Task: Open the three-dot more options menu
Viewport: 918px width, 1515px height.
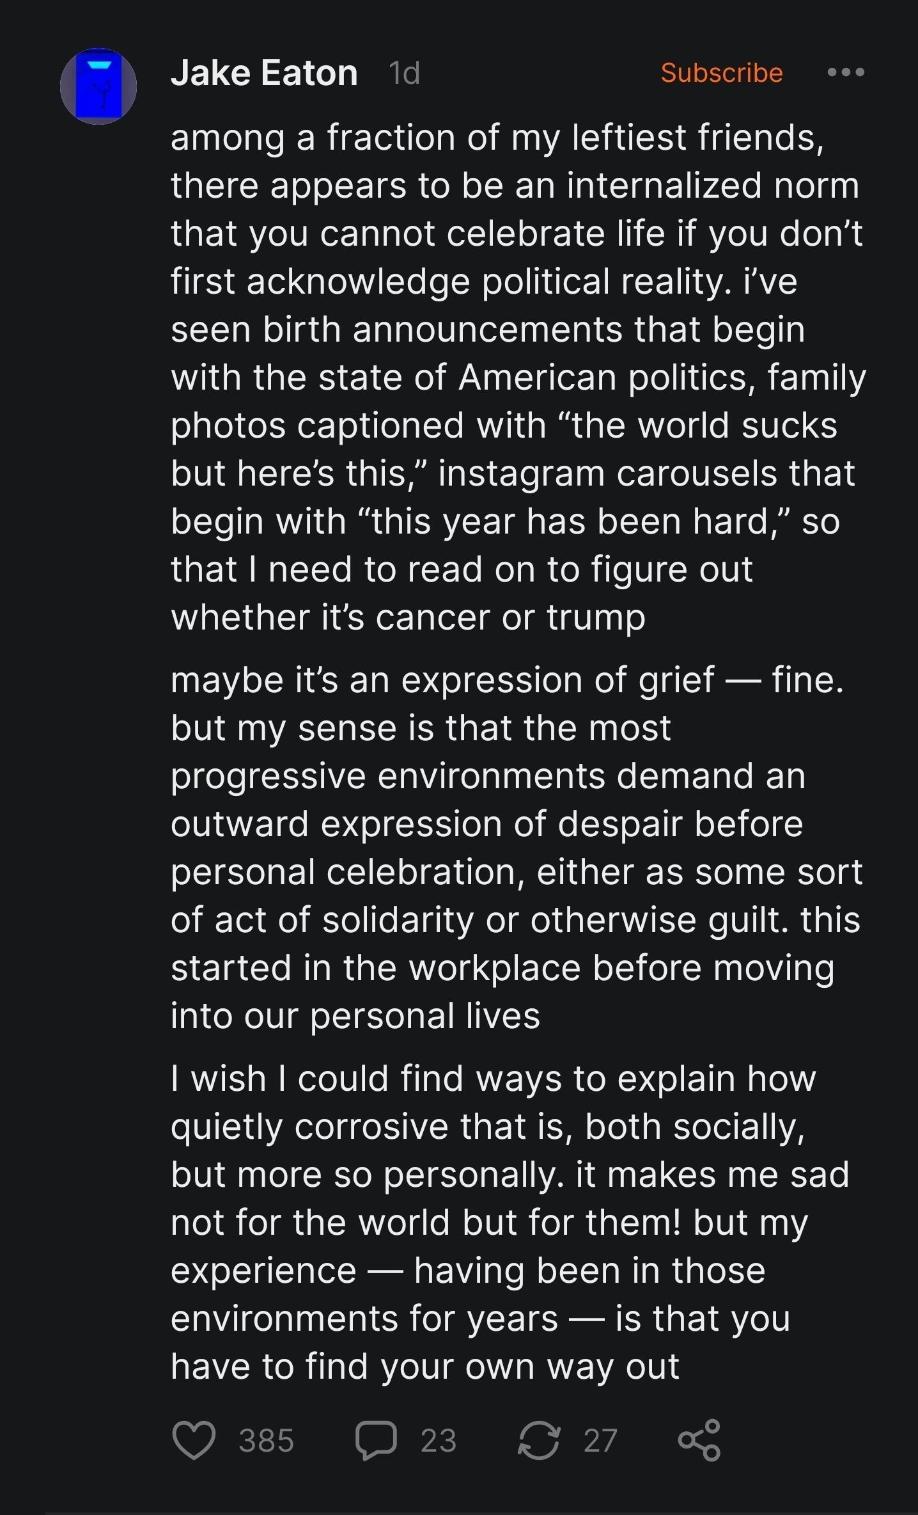Action: click(845, 72)
